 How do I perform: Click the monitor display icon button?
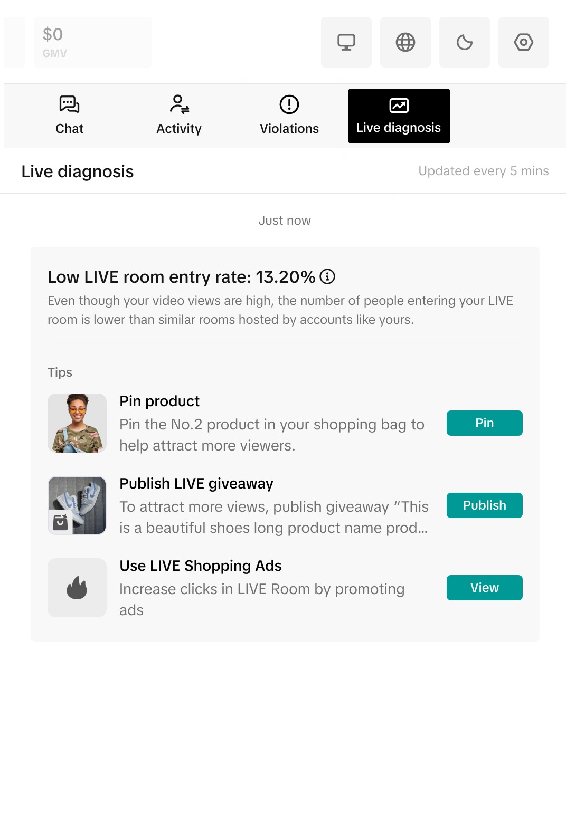346,42
